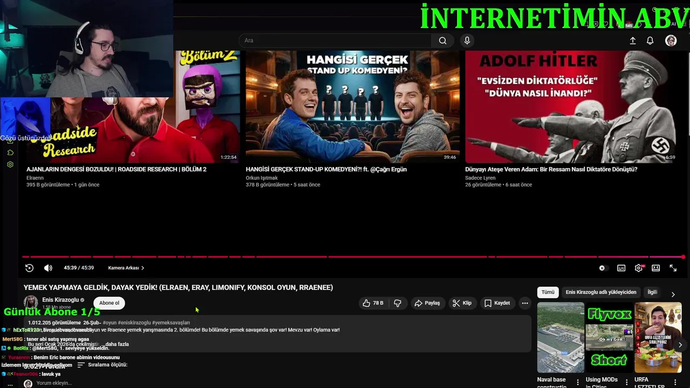690x388 pixels.
Task: Open options menu for Naval base video
Action: 578,382
